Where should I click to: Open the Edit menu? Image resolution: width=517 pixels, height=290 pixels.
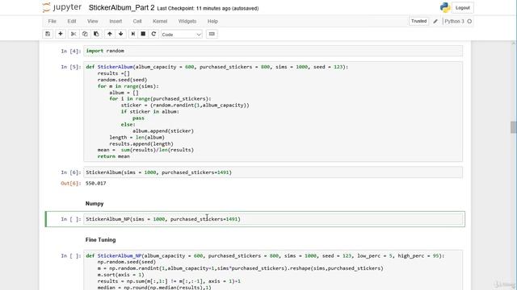click(x=72, y=21)
